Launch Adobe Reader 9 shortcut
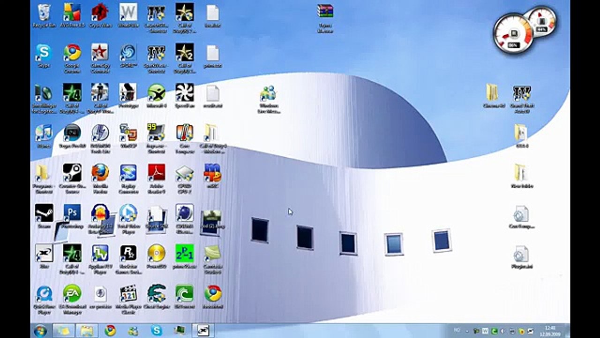Image resolution: width=600 pixels, height=338 pixels. (156, 179)
